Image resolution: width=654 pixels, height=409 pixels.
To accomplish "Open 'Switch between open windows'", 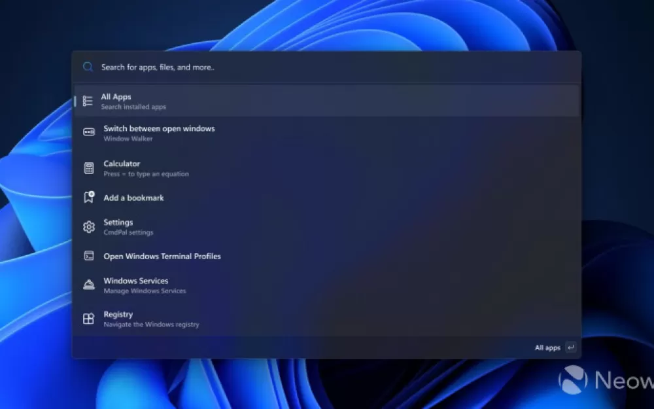I will [160, 128].
